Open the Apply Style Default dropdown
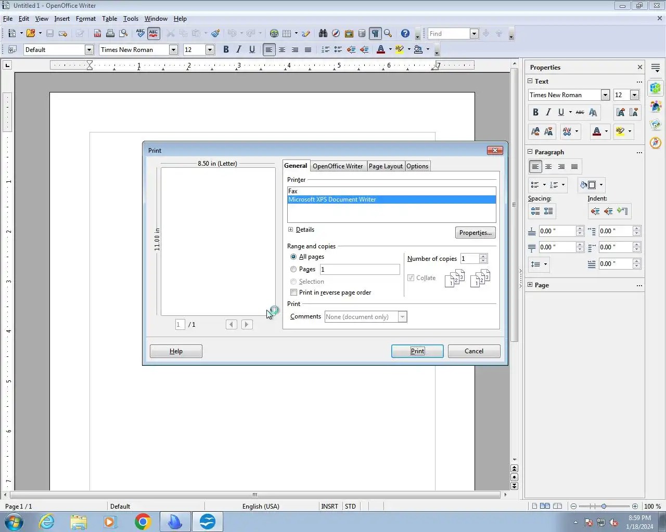666x532 pixels. (x=89, y=50)
